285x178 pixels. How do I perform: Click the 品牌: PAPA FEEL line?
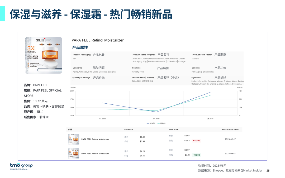36,85
